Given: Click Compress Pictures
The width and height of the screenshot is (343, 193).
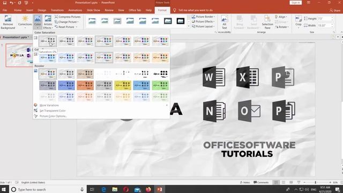Looking at the screenshot, I should pyautogui.click(x=68, y=17).
